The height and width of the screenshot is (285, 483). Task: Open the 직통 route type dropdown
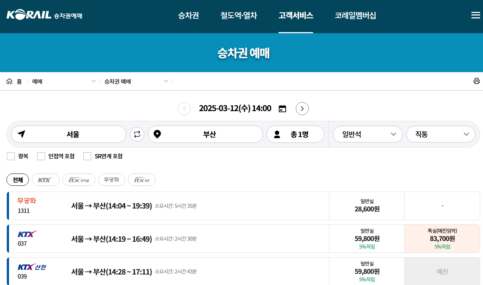[x=441, y=134]
